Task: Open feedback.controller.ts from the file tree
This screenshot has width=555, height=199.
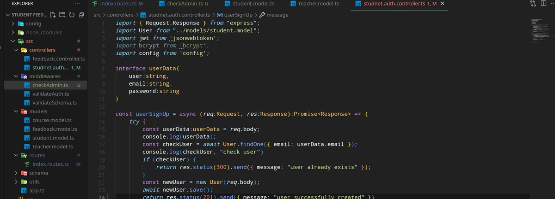Action: coord(59,59)
